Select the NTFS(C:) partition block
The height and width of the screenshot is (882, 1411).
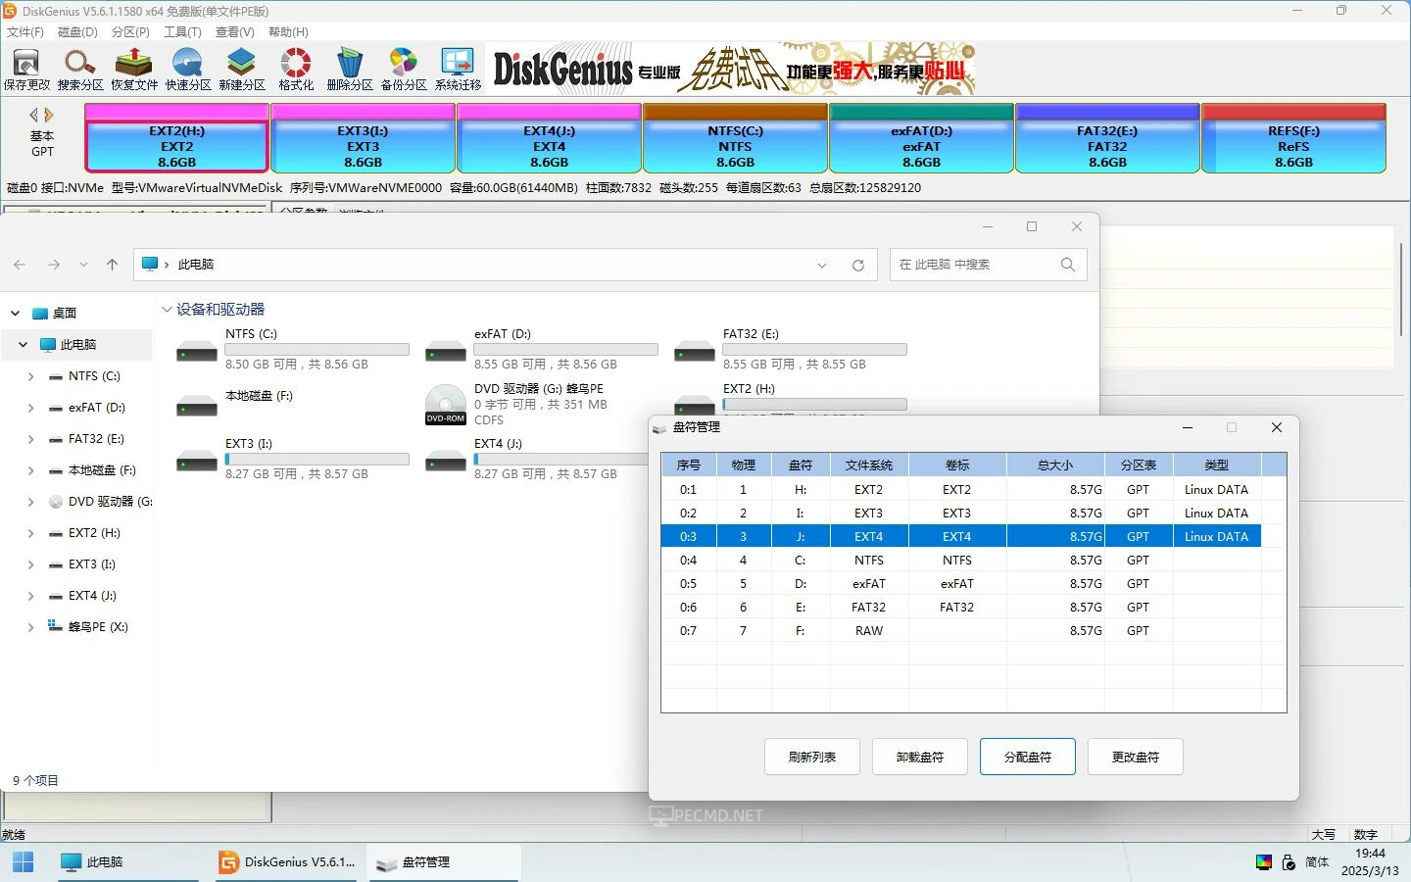coord(735,138)
